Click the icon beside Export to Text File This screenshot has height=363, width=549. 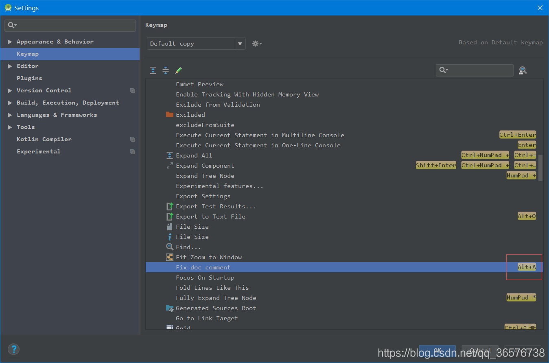point(170,216)
